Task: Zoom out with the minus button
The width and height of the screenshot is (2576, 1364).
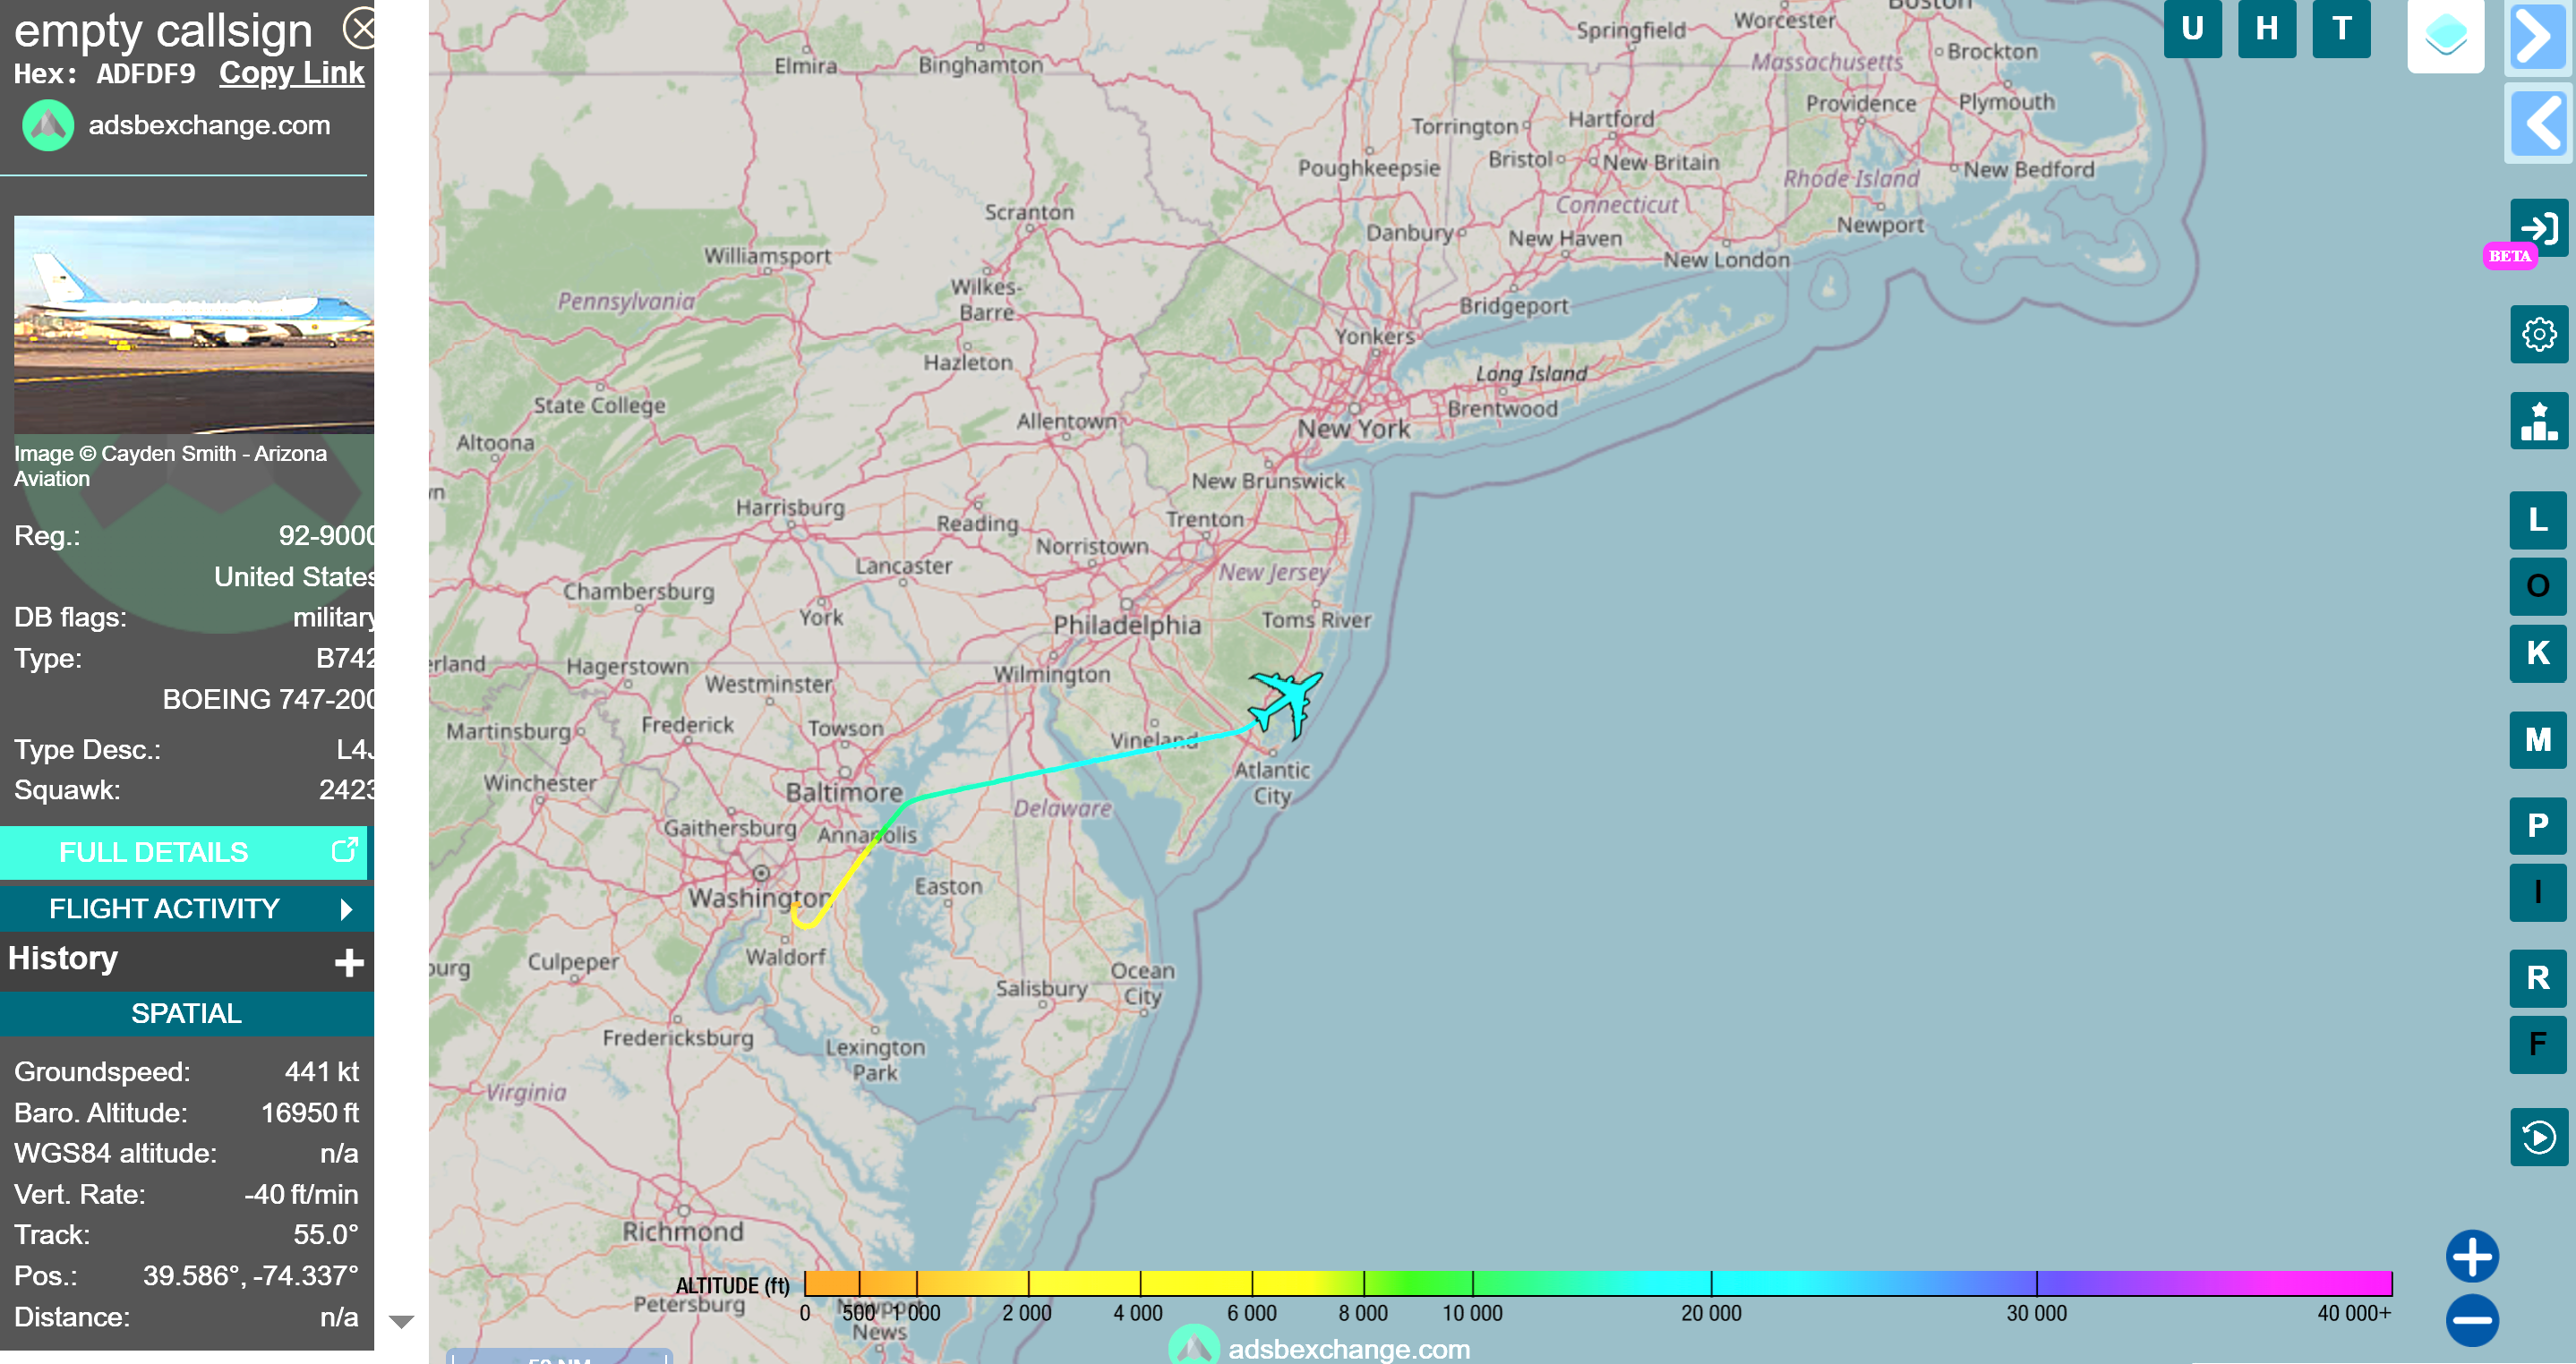Action: coord(2471,1320)
